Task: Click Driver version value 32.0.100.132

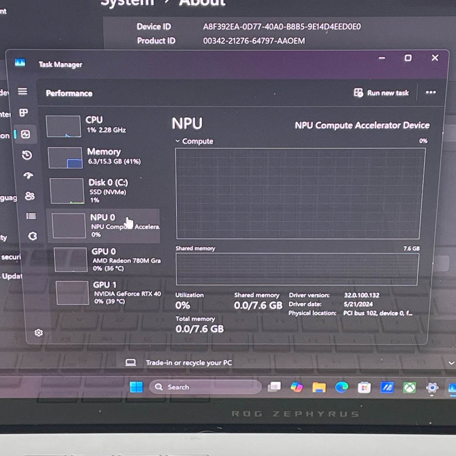Action: click(362, 295)
